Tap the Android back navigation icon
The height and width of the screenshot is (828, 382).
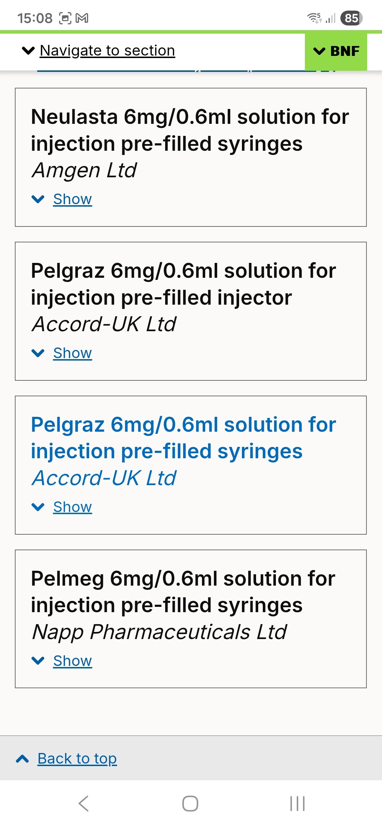point(84,803)
